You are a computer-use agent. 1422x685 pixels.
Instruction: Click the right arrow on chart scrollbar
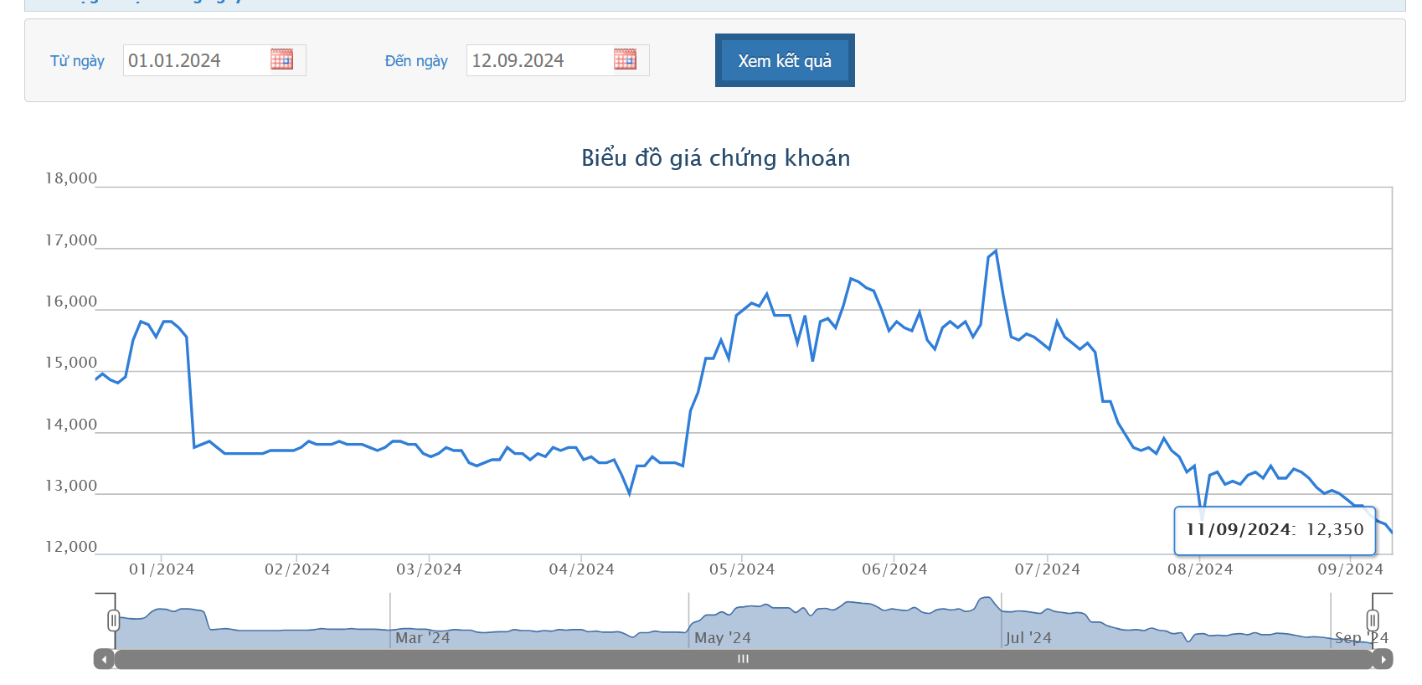[x=1383, y=660]
